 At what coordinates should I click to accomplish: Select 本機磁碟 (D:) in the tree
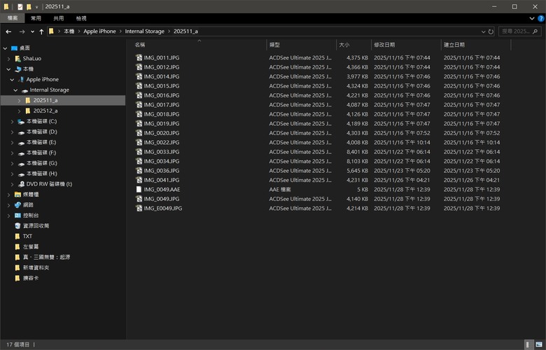click(42, 132)
